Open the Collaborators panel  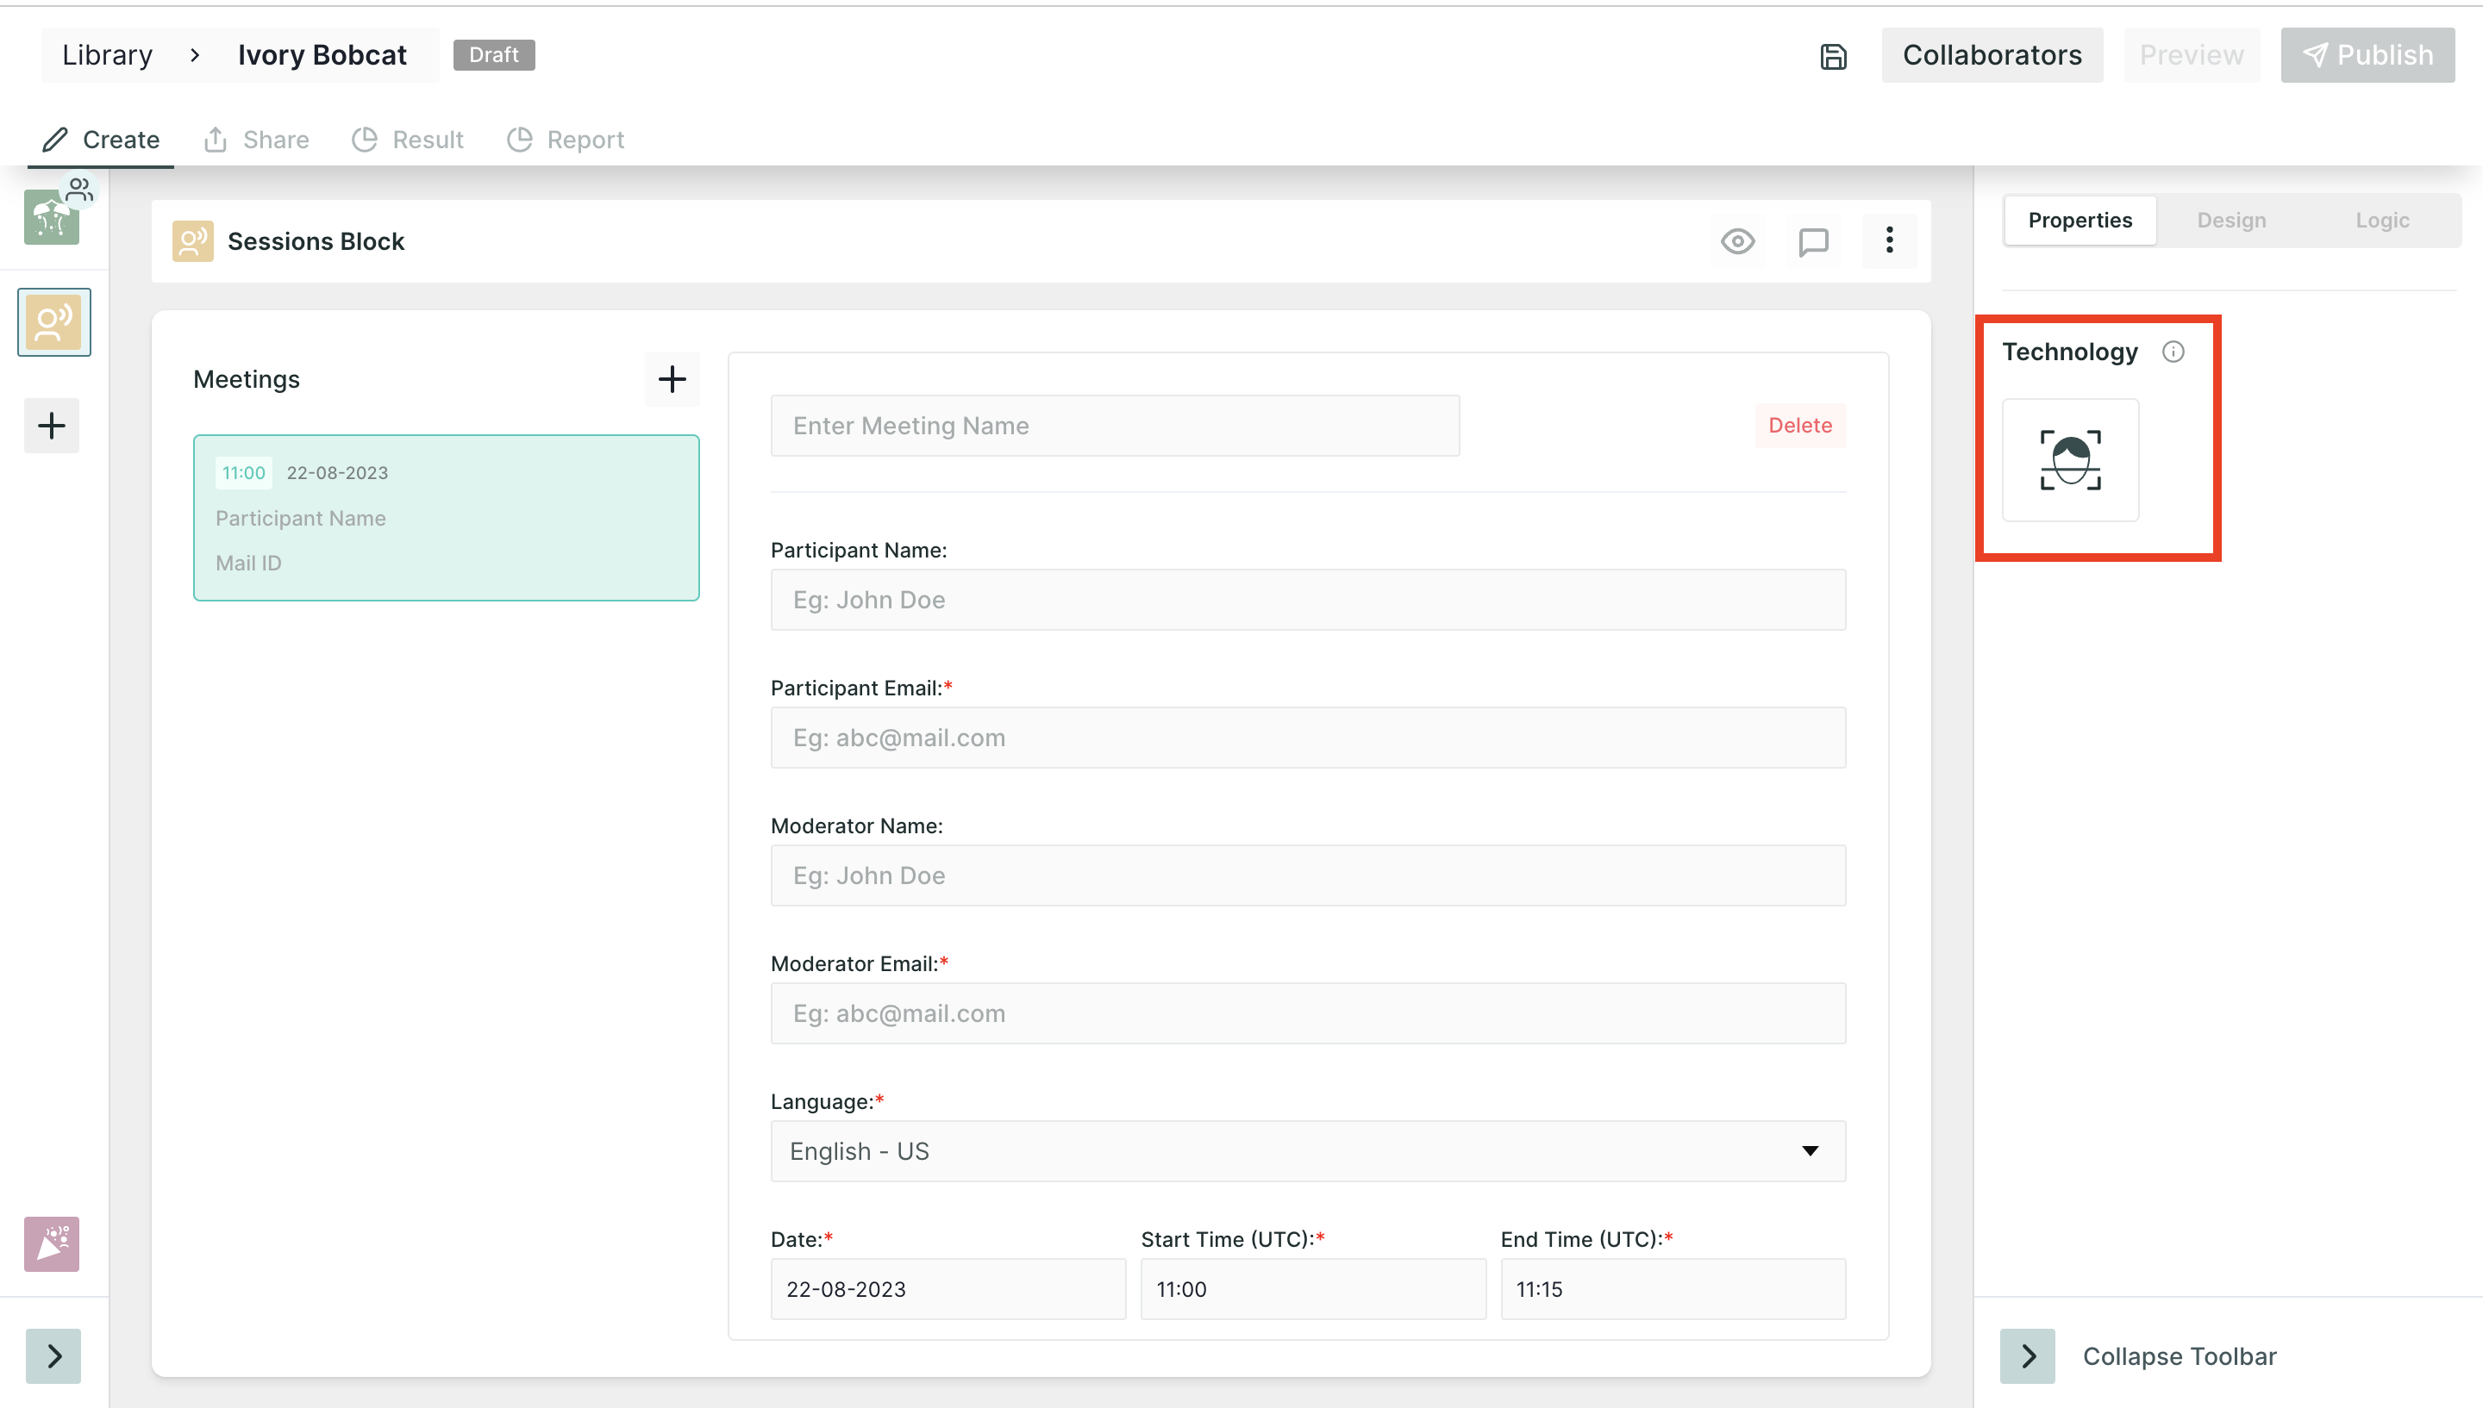pos(1992,55)
